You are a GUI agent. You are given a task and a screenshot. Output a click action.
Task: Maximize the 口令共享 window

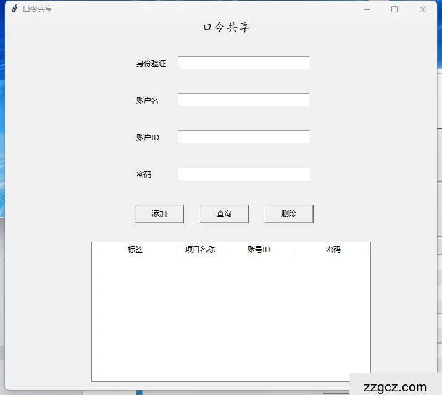tap(394, 9)
